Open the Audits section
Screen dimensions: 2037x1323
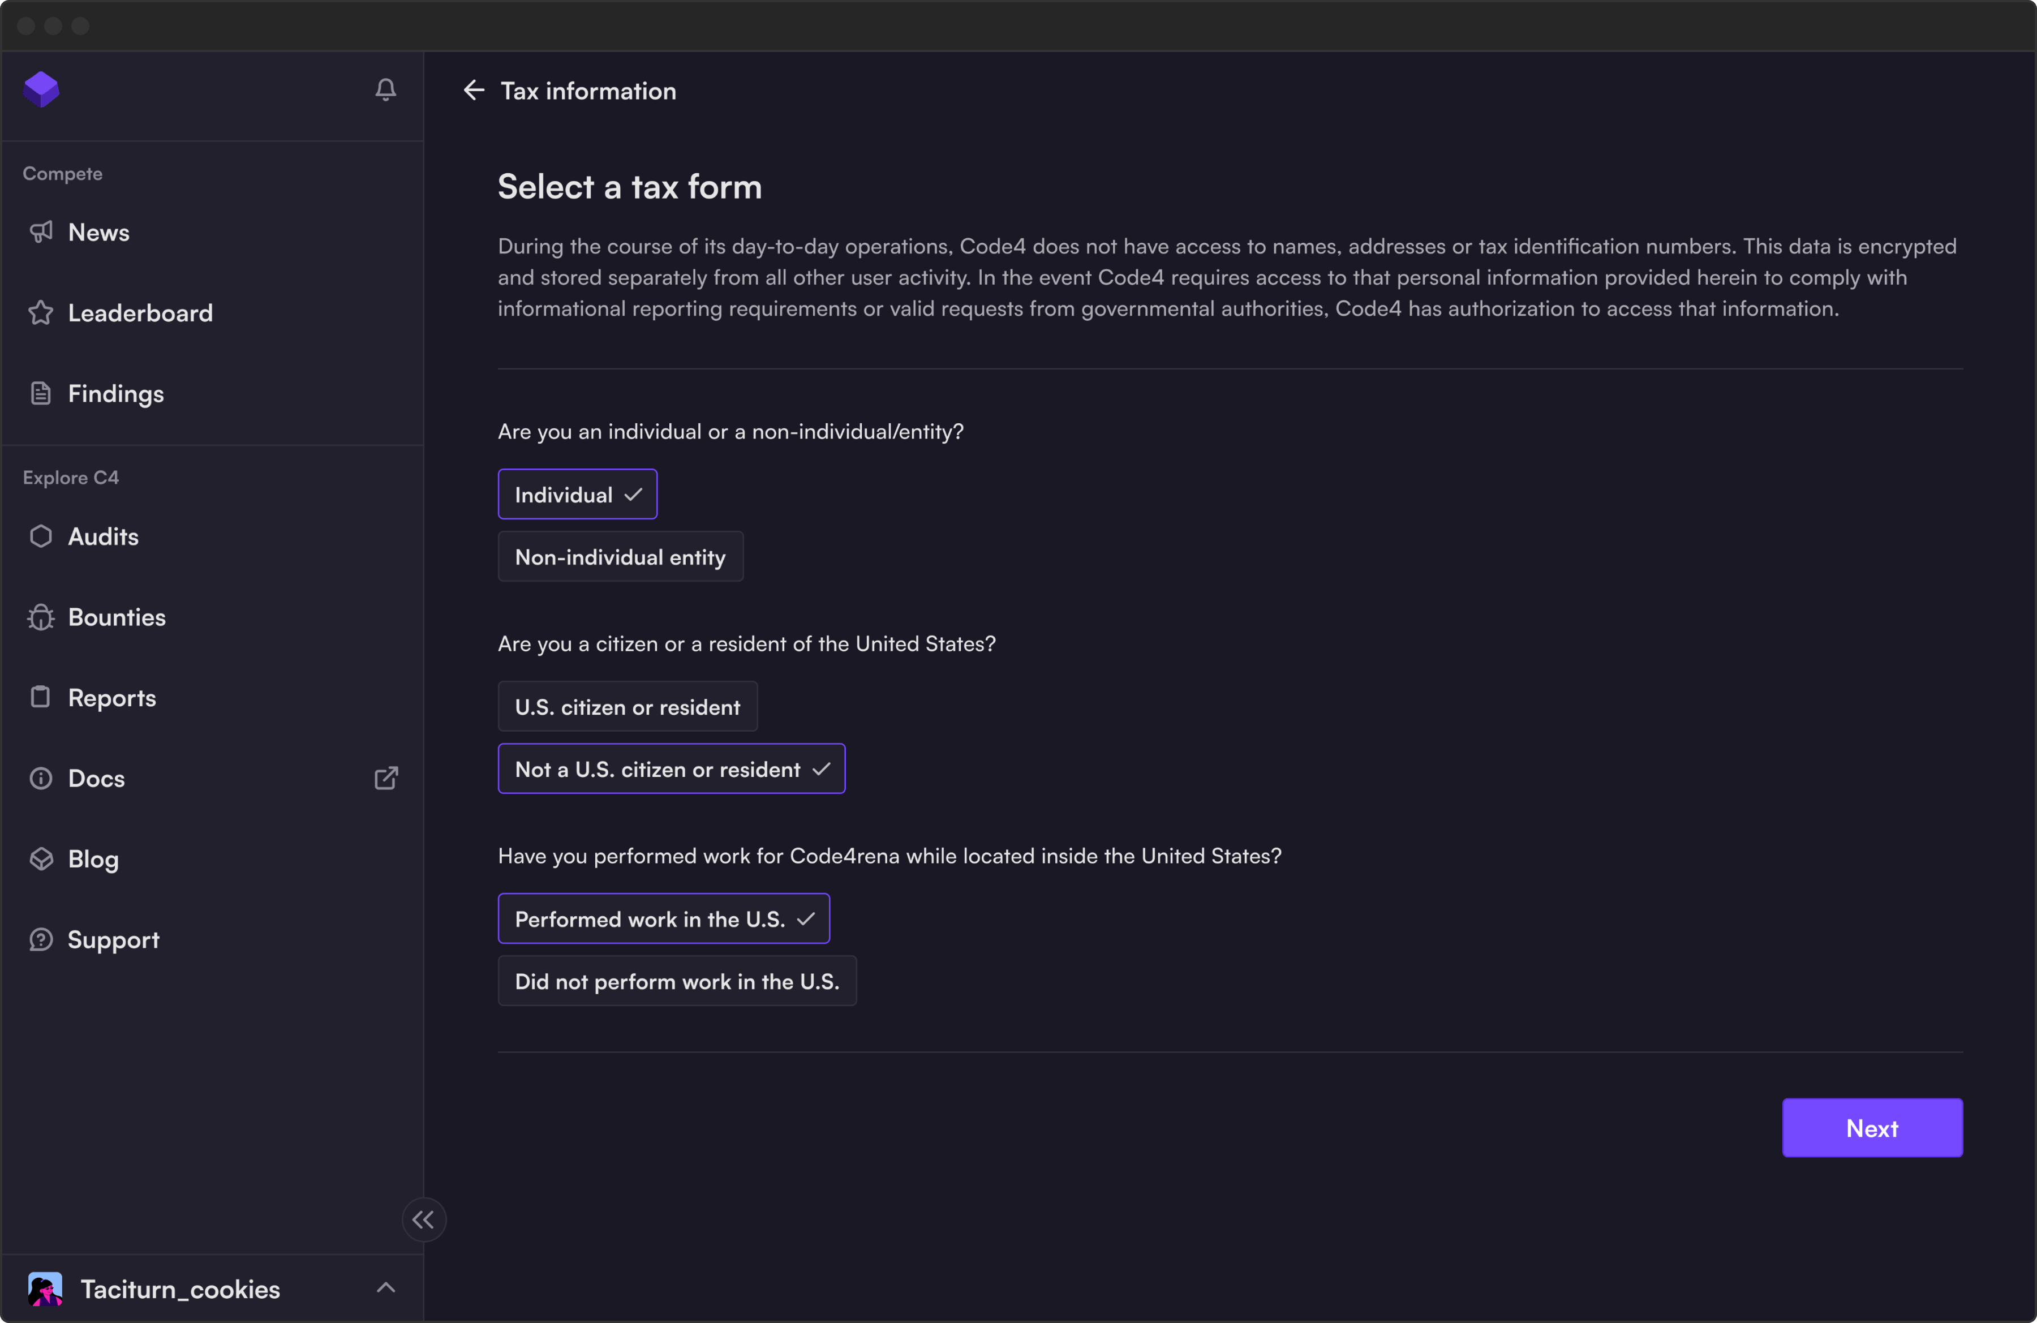pyautogui.click(x=103, y=536)
